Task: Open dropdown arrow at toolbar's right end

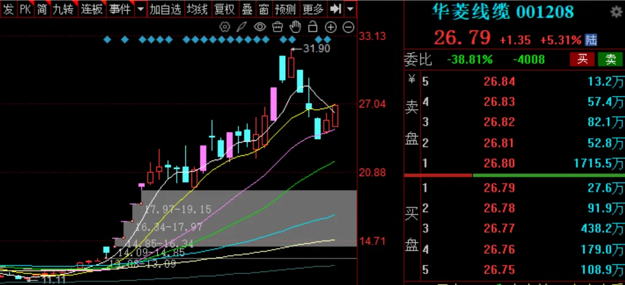Action: (x=350, y=9)
